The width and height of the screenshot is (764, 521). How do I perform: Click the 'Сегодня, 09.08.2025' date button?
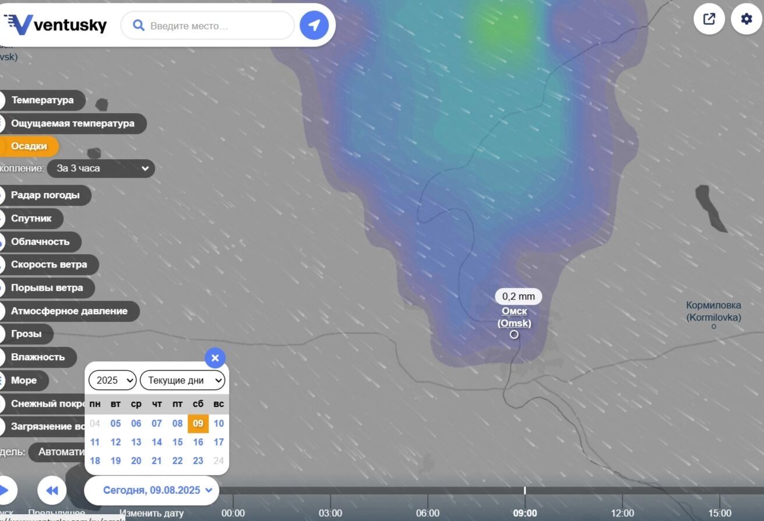(152, 490)
